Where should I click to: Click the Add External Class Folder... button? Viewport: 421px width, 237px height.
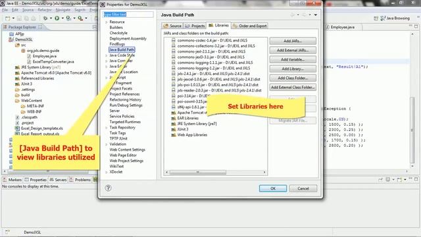pos(293,88)
